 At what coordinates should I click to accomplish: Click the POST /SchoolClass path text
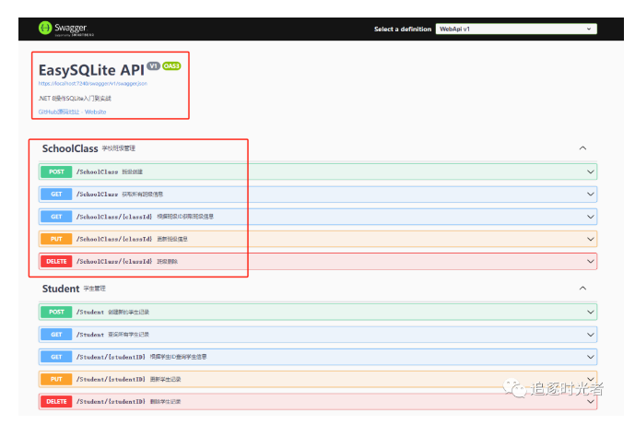tap(97, 171)
